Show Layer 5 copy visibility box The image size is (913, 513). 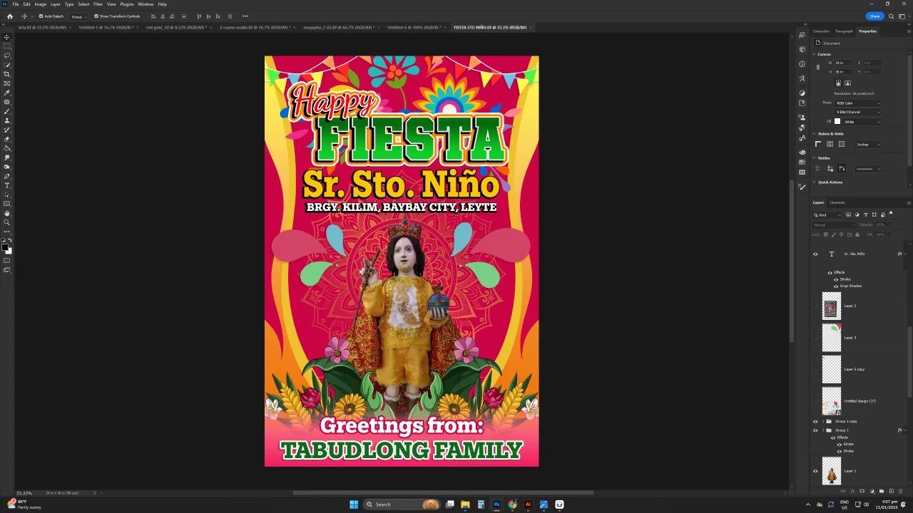[x=815, y=369]
